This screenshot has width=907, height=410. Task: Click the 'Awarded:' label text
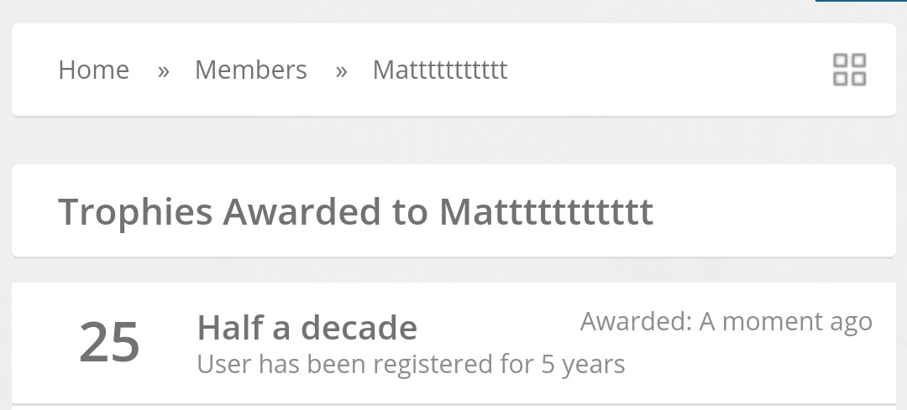pos(637,322)
